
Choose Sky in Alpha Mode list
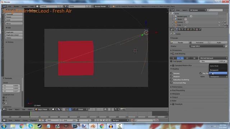click(218, 73)
